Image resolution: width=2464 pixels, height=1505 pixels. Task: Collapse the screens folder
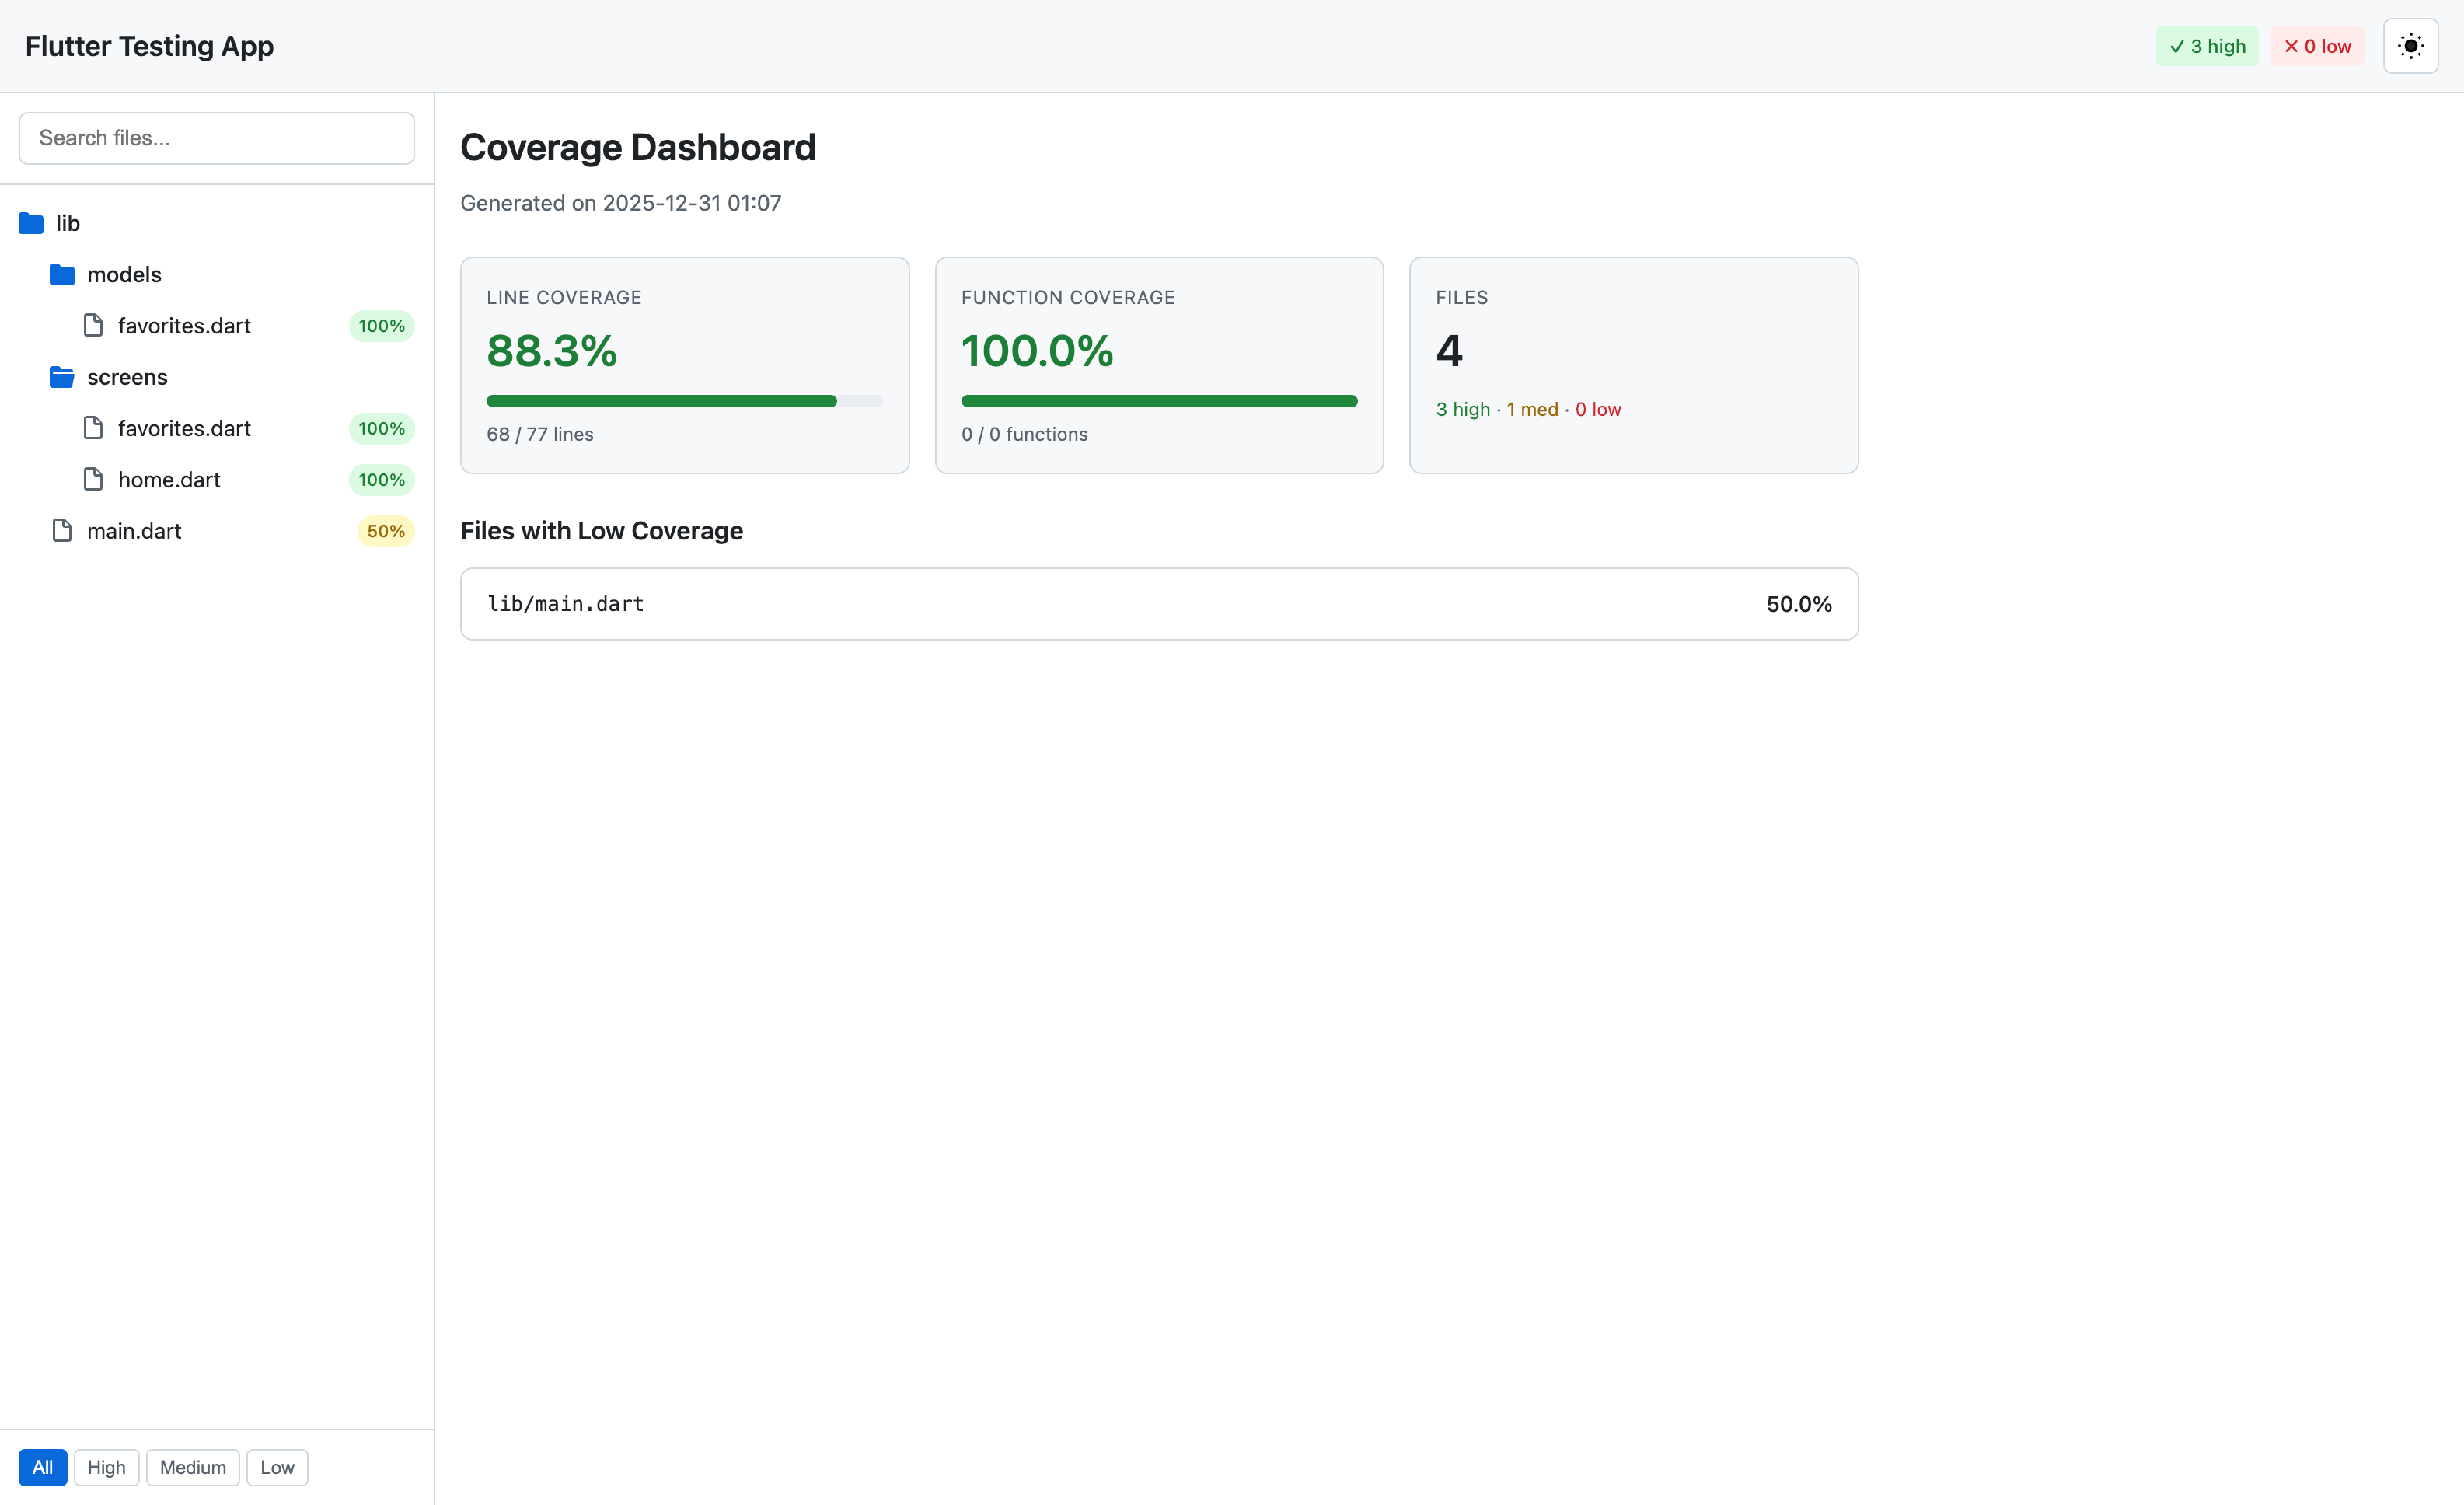point(127,377)
